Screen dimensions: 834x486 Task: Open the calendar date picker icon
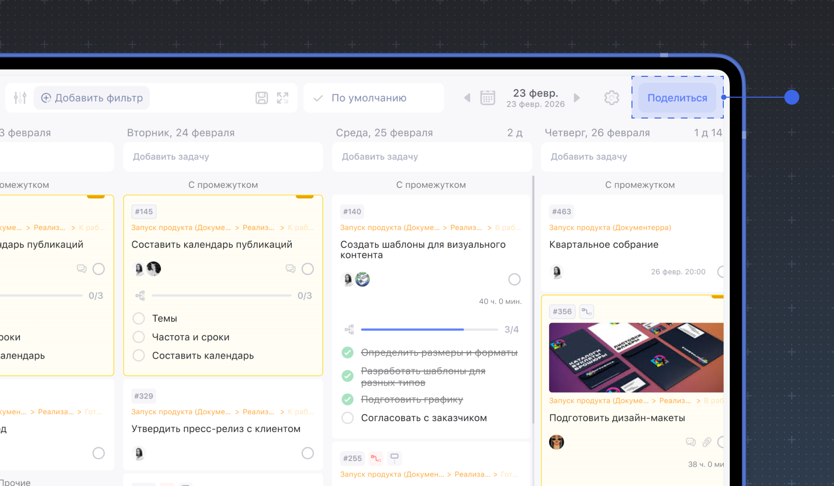[487, 98]
